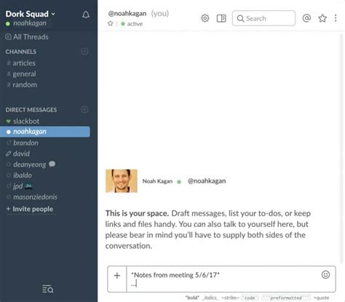Open All Threads view
Viewport: 345px width, 302px height.
[x=27, y=37]
